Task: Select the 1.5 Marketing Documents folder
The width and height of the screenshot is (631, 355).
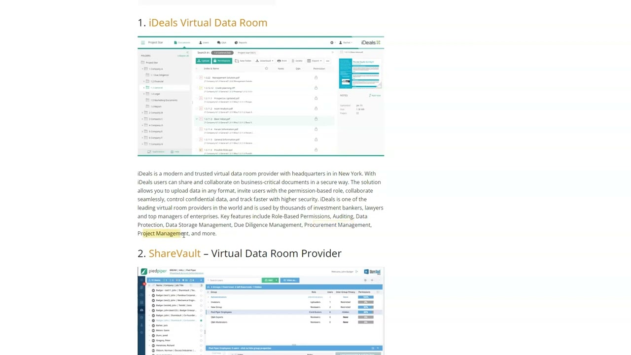Action: click(164, 100)
